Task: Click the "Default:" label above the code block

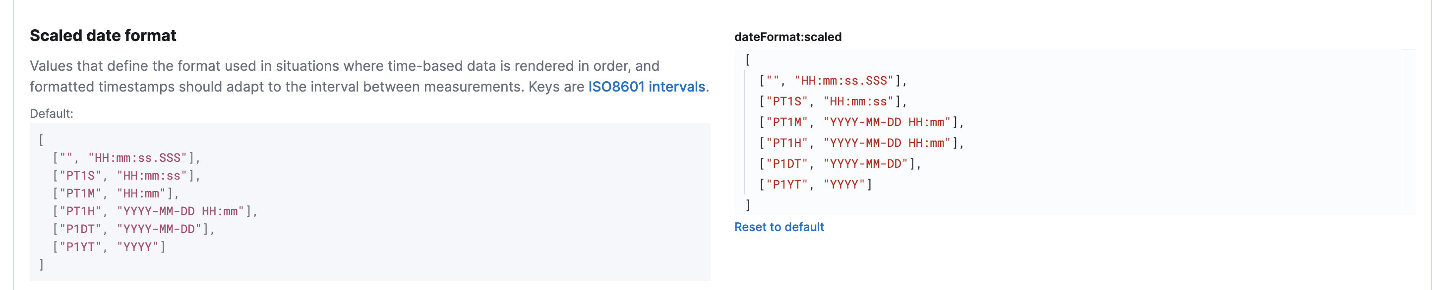Action: pos(51,114)
